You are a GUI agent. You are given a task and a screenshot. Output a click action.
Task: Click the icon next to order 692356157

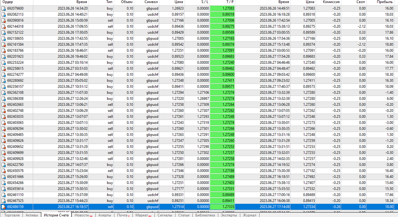pos(4,87)
